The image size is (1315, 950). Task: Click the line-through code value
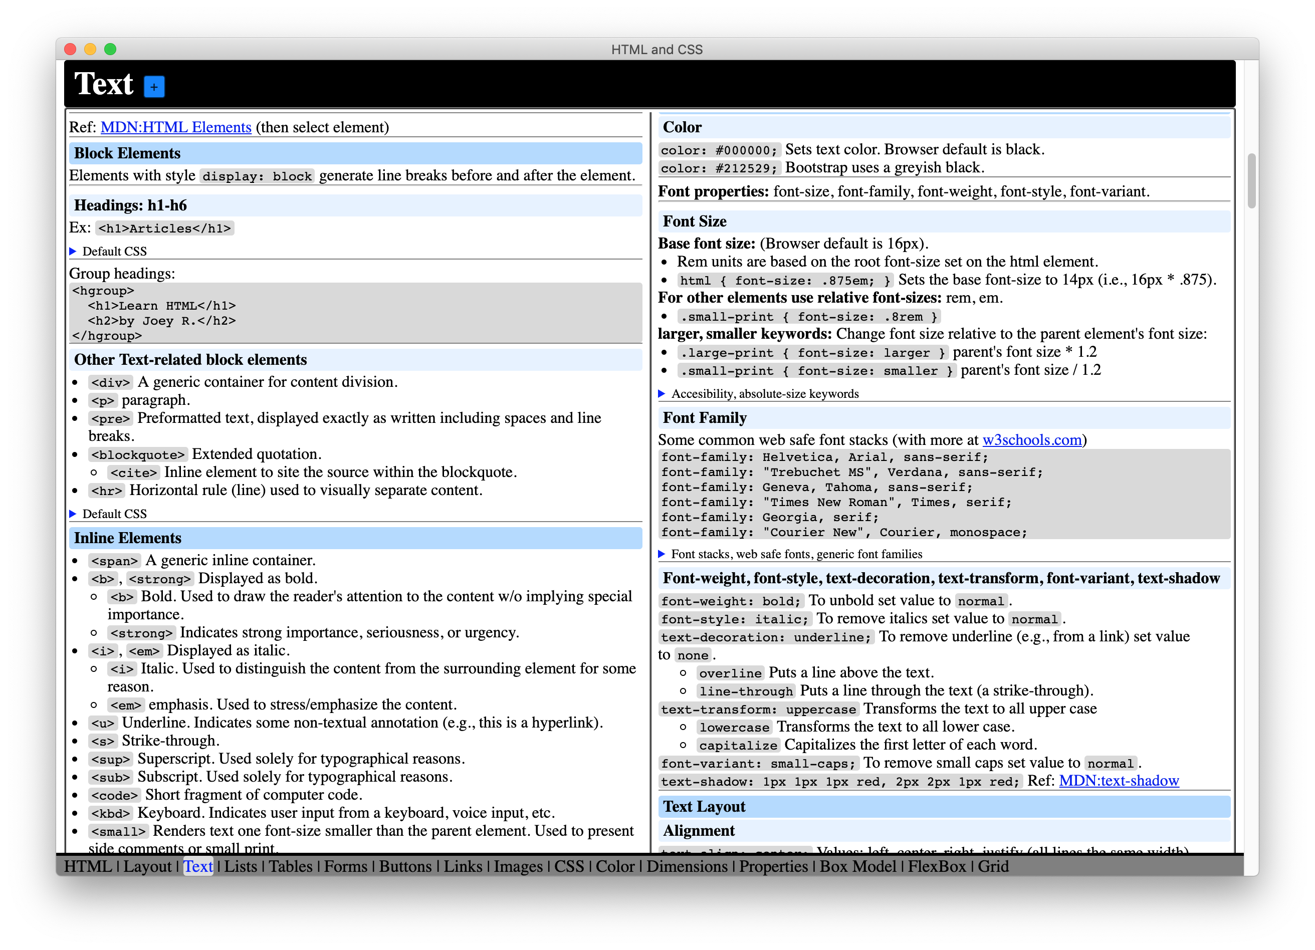tap(746, 691)
